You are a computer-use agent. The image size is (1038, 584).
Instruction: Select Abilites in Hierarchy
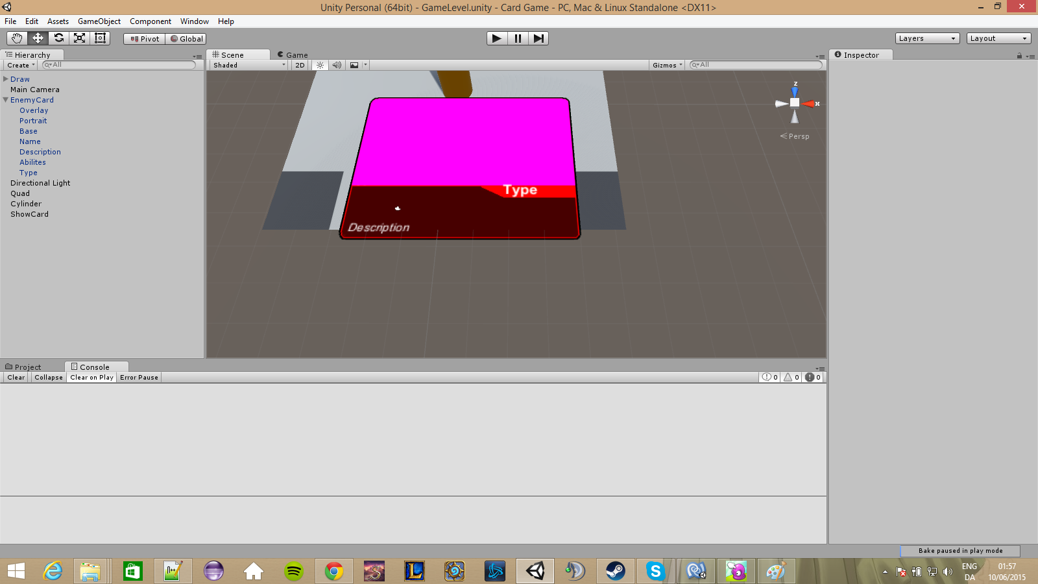[x=32, y=162]
